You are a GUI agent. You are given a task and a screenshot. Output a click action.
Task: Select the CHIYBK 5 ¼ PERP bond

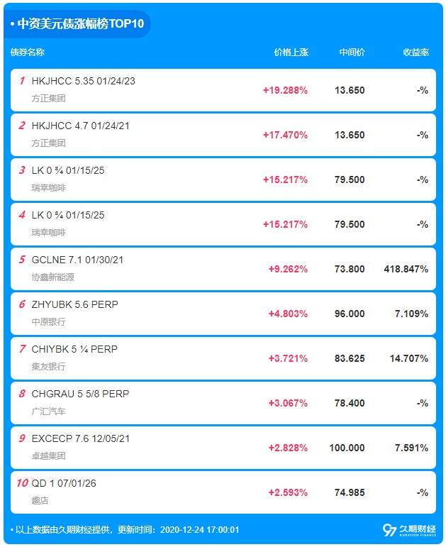coord(74,350)
